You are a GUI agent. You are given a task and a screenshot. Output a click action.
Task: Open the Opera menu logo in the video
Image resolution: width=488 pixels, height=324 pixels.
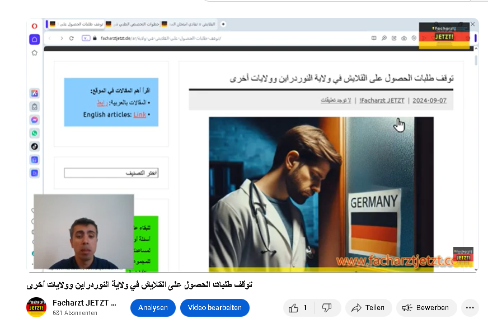point(35,26)
